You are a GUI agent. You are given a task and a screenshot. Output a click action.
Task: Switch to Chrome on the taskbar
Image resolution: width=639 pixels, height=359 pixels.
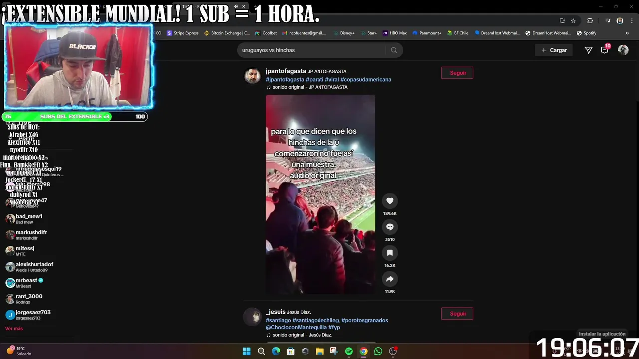point(363,351)
